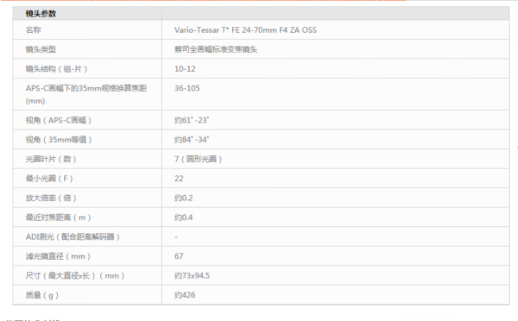Viewport: 518px width, 321px height.
Task: Select the 视角（APS-C画幅）label
Action: 58,120
